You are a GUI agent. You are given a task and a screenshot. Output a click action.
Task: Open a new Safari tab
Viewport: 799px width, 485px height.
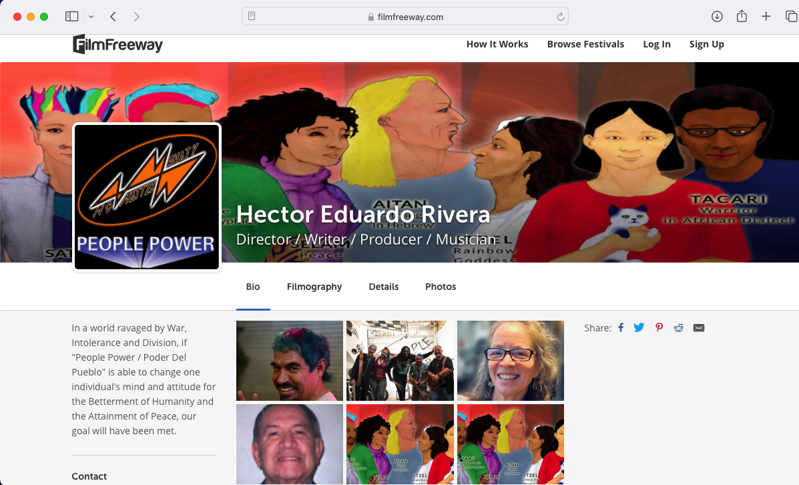[766, 16]
